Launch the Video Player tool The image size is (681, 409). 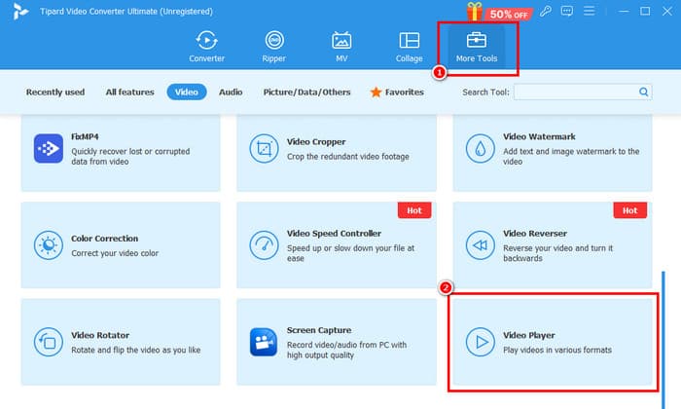tap(552, 342)
